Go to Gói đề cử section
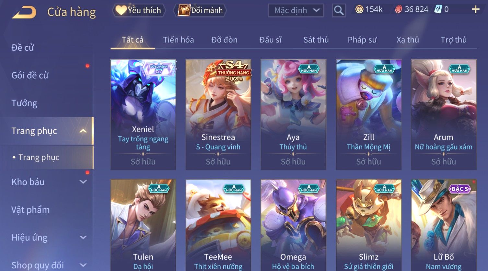The height and width of the screenshot is (271, 488). pyautogui.click(x=30, y=76)
